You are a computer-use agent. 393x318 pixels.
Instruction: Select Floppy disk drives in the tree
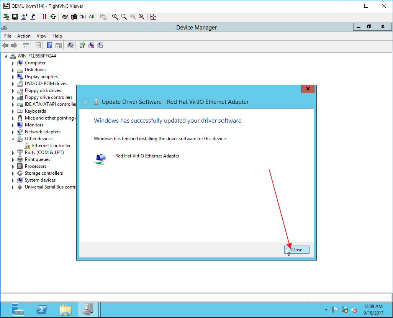[x=43, y=90]
